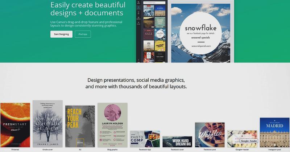Select the Waffles Facebook post template
The image size is (290, 152).
click(x=210, y=135)
